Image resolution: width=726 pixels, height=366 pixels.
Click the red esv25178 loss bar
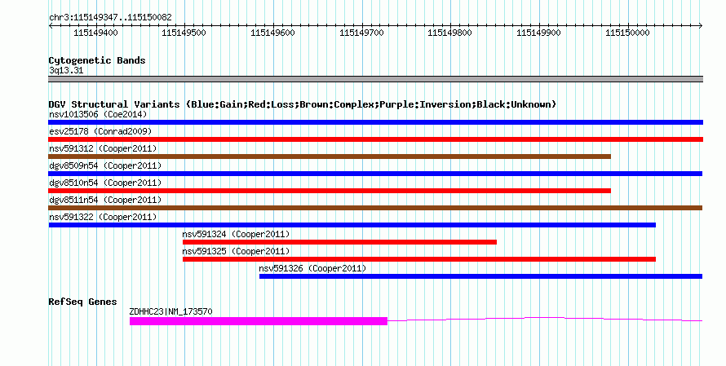375,139
